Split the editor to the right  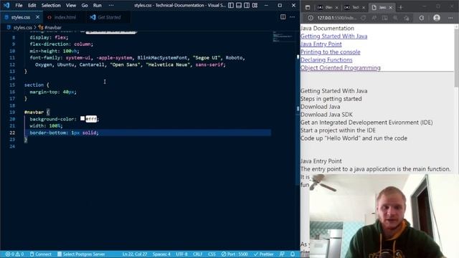tap(283, 17)
